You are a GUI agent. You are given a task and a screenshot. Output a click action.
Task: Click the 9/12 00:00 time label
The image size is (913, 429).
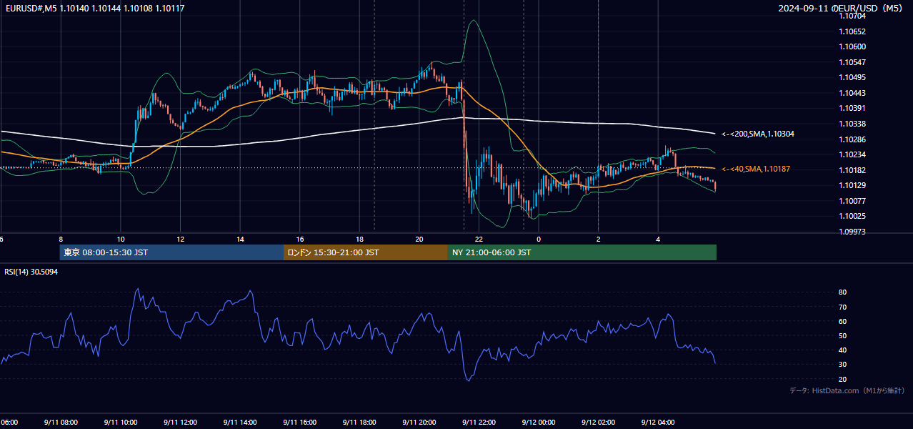[x=539, y=423]
